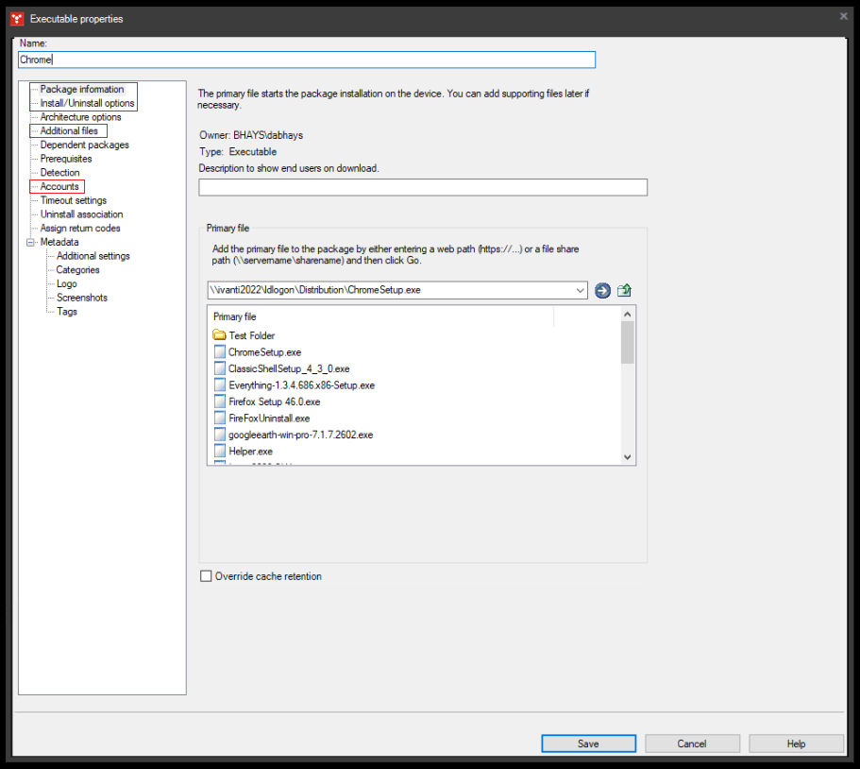Select the Test Folder icon
The image size is (860, 769).
(x=219, y=335)
